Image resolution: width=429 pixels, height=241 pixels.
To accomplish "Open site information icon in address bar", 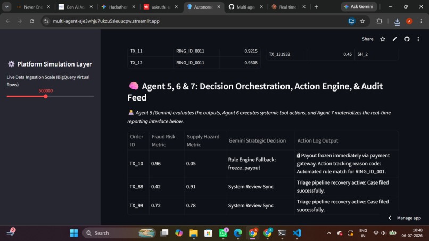I will (x=46, y=21).
